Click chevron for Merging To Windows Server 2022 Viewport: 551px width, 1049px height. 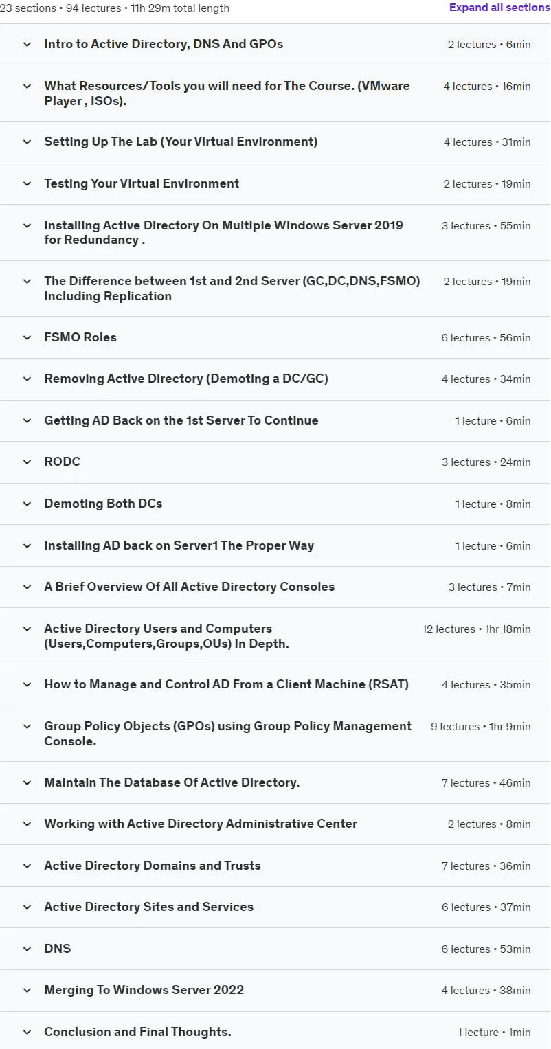(27, 990)
